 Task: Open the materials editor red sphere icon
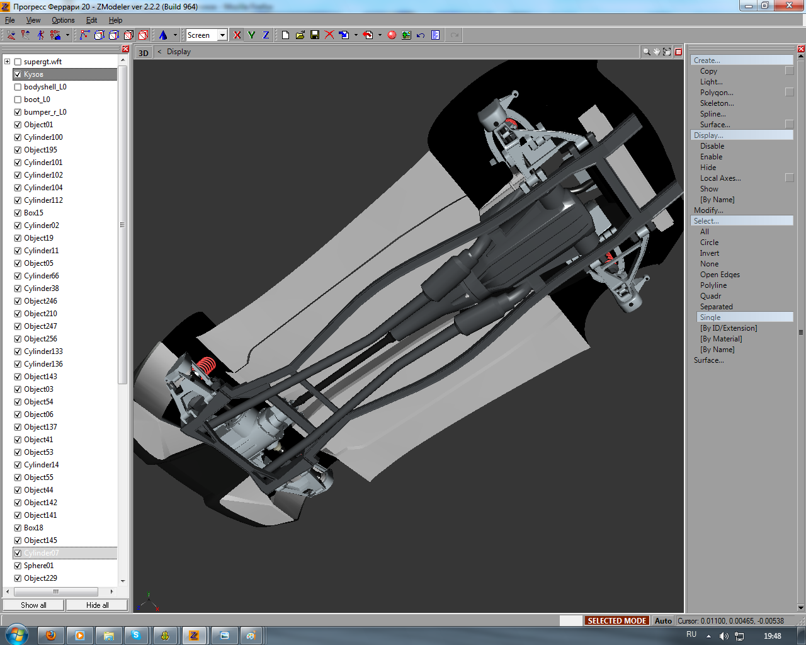click(x=392, y=35)
